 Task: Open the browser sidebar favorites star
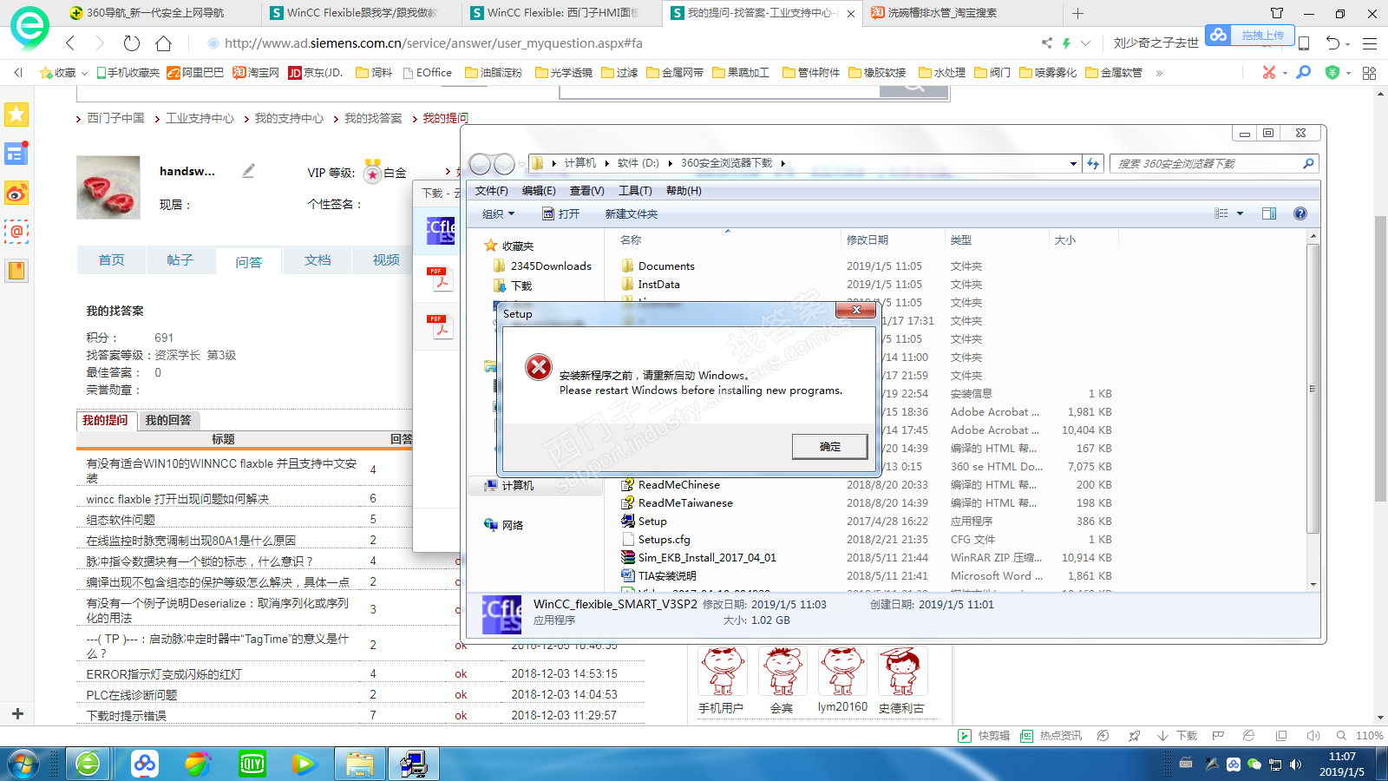pyautogui.click(x=16, y=115)
